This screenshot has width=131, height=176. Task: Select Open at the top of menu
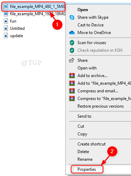coord(83,10)
